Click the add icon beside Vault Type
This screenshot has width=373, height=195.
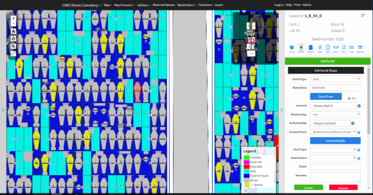coord(359,149)
